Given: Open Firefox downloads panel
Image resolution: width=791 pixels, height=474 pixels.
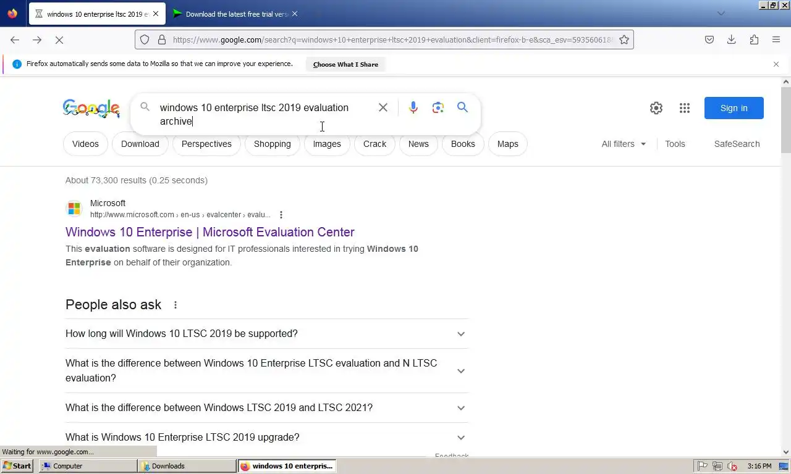Looking at the screenshot, I should coord(732,39).
